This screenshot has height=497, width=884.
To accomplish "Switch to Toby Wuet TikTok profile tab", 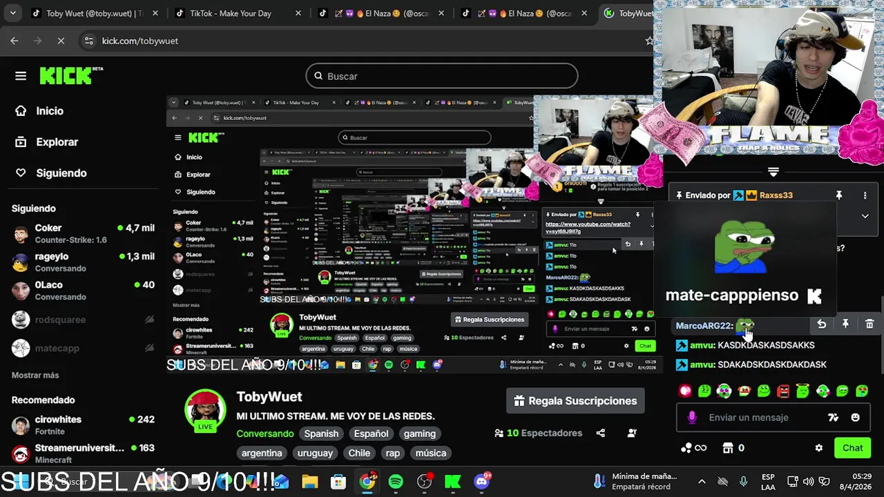I will 95,13.
